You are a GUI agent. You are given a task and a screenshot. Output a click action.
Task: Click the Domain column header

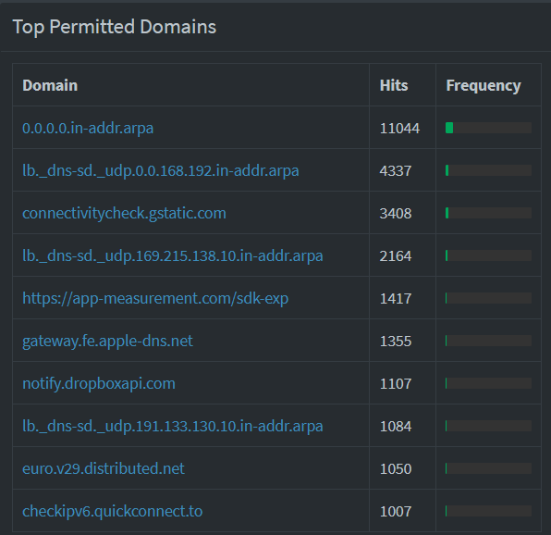click(50, 85)
